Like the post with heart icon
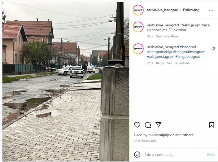Viewport: 218px width, 162px height. [137, 125]
